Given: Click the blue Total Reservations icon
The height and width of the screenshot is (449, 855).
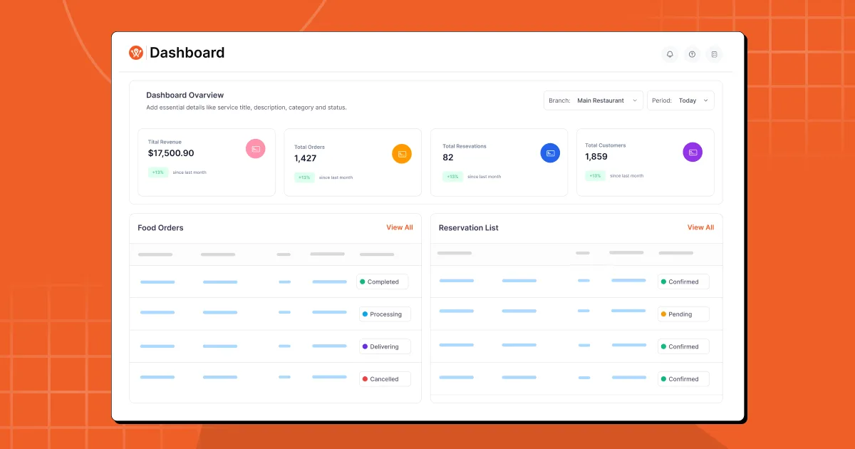Looking at the screenshot, I should [x=550, y=153].
